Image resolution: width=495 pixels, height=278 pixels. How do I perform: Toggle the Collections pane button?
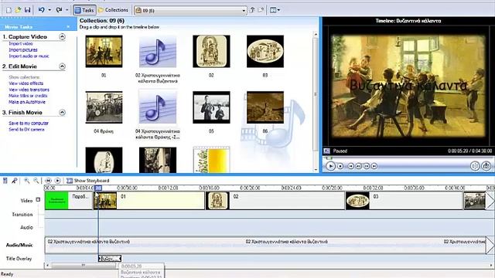(113, 10)
